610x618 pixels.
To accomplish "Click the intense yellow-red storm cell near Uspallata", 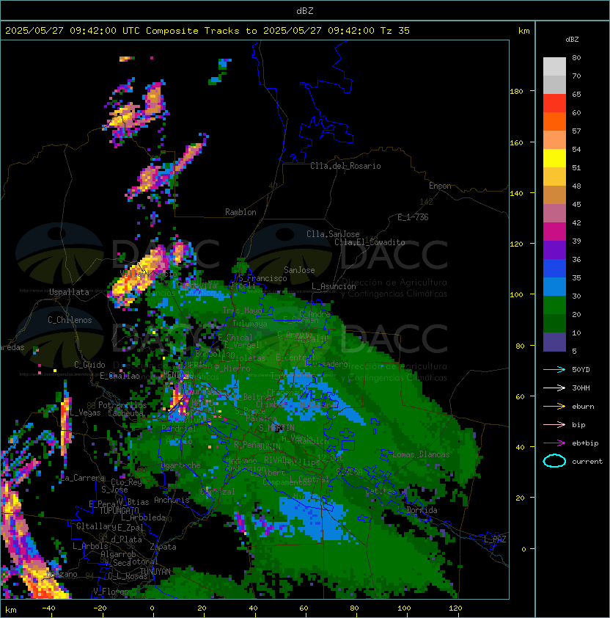I will pyautogui.click(x=136, y=276).
